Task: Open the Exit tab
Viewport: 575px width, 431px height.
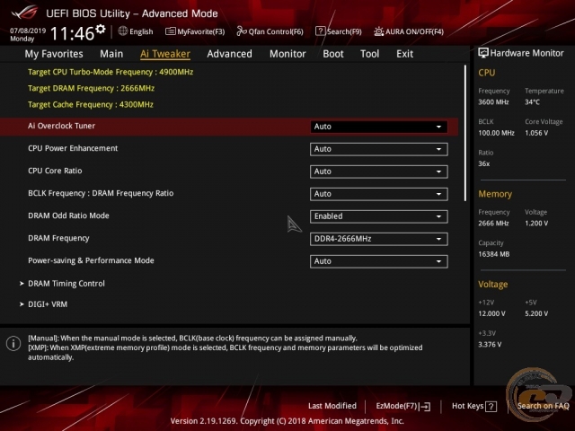Action: coord(404,54)
